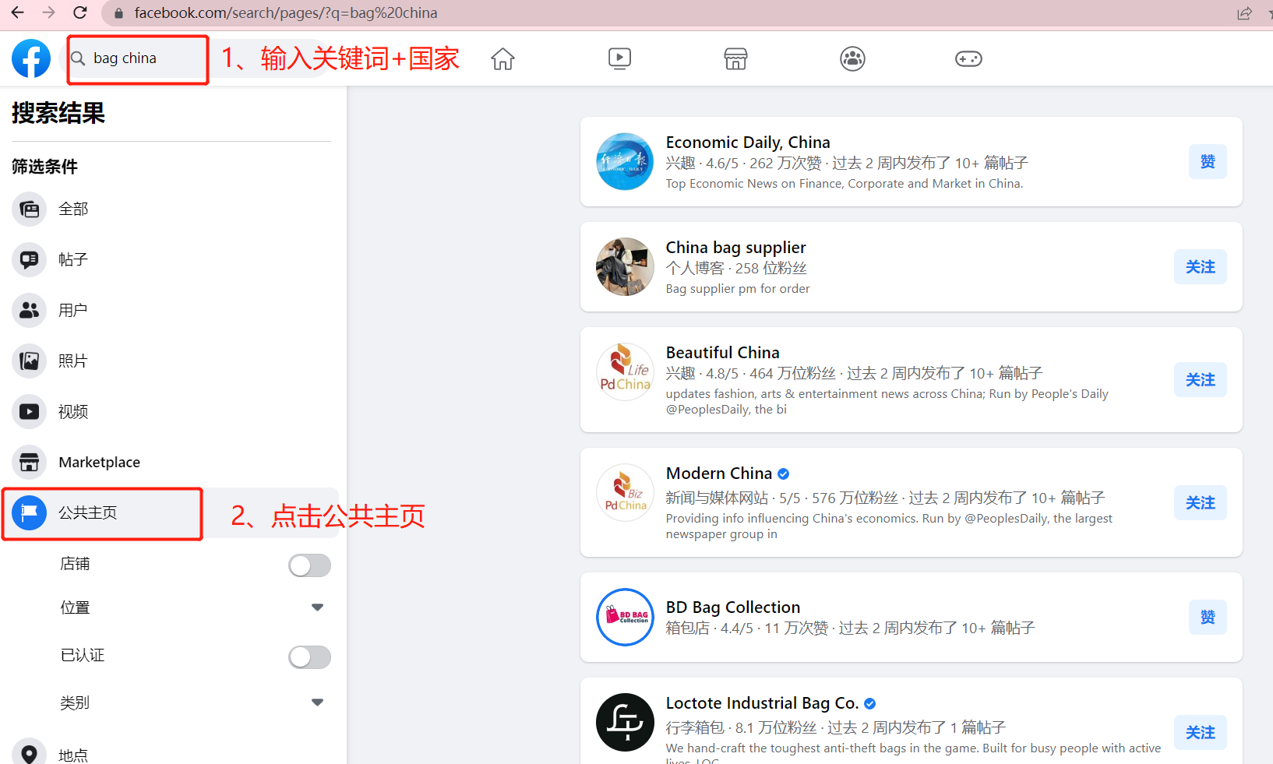Open Facebook home with the house icon
Screen dimensions: 1273x764
tap(503, 58)
